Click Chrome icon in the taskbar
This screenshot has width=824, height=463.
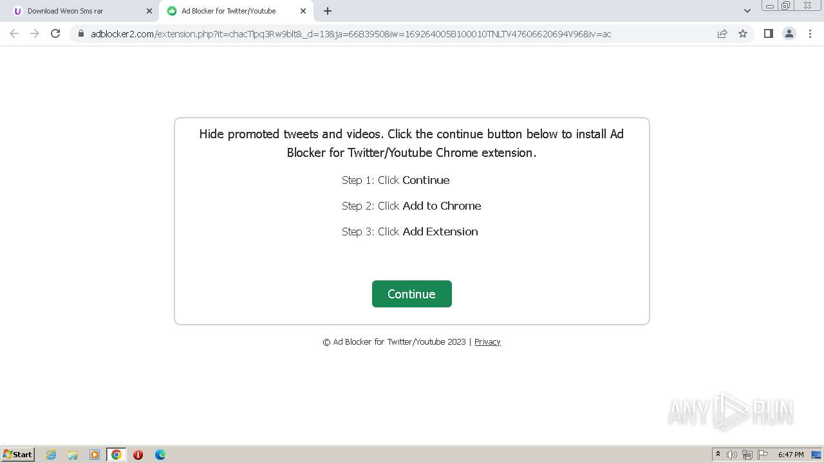coord(117,455)
